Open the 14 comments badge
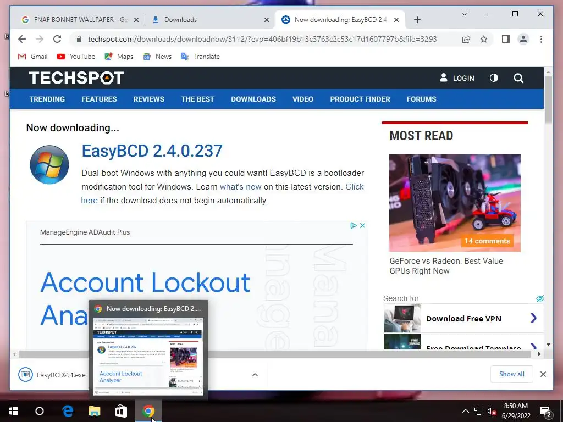563x422 pixels. click(487, 241)
